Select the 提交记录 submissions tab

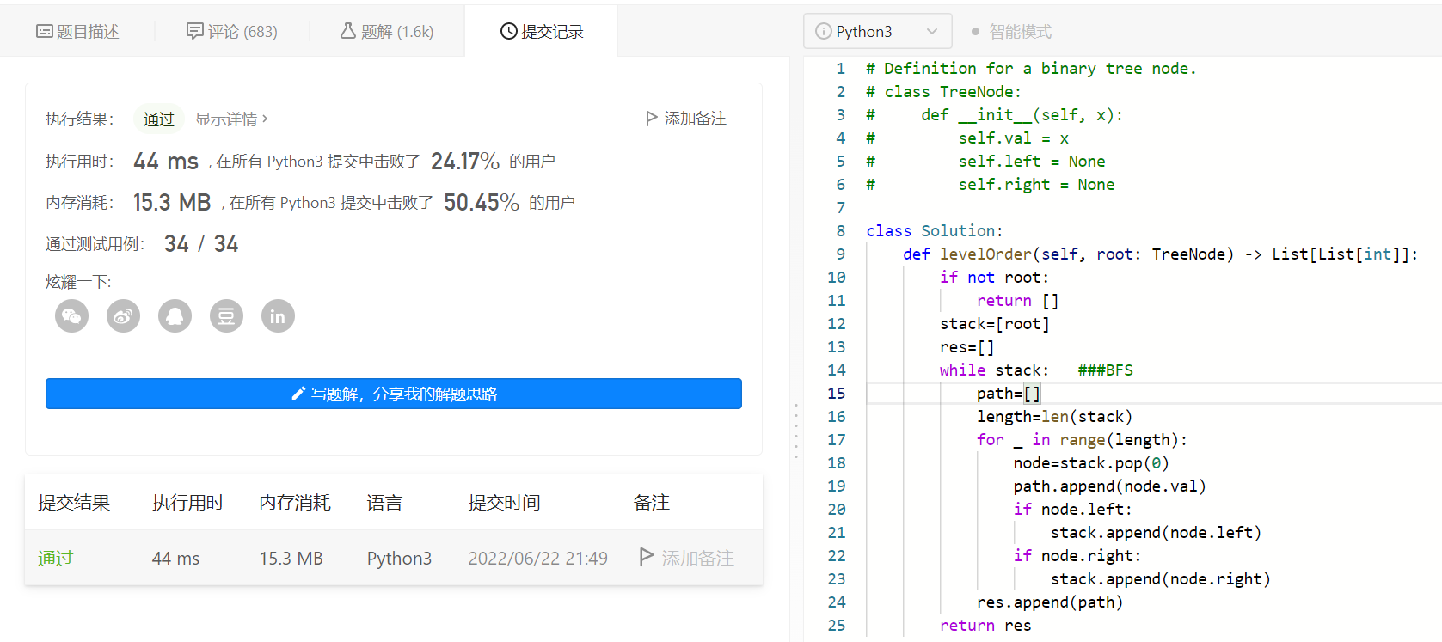[542, 32]
